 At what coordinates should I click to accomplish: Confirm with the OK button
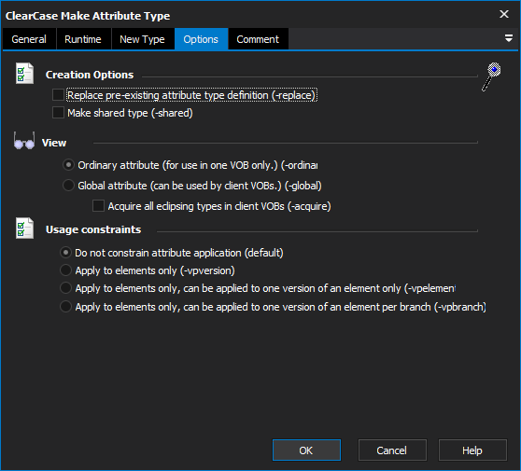click(306, 450)
